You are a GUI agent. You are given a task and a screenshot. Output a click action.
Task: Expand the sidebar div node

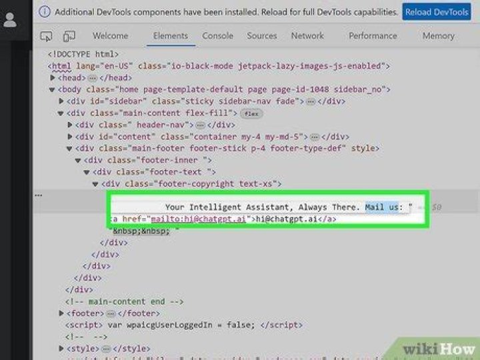pyautogui.click(x=61, y=101)
